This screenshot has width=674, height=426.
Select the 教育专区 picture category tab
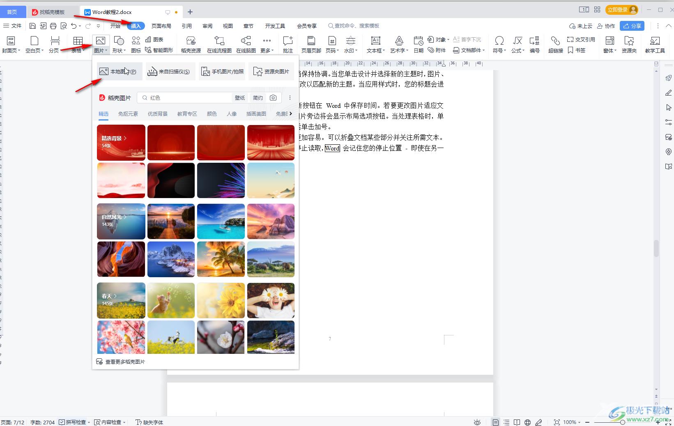187,114
